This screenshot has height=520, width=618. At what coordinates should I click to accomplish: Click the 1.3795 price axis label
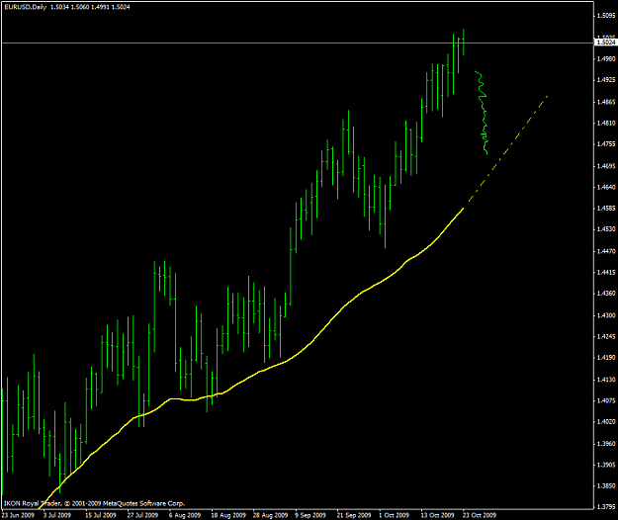(x=606, y=507)
